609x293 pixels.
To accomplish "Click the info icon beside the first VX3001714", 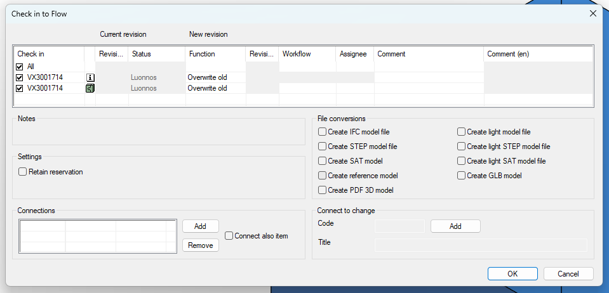I will (90, 77).
